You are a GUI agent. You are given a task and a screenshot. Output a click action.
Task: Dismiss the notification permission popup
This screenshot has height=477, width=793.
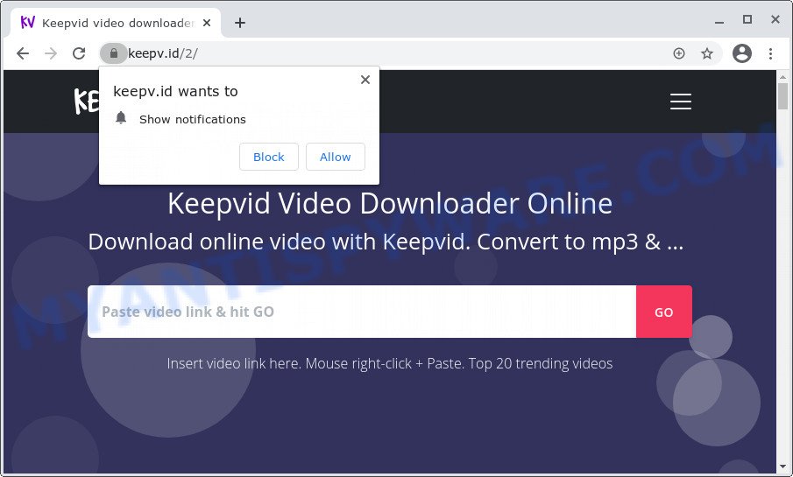pyautogui.click(x=365, y=80)
